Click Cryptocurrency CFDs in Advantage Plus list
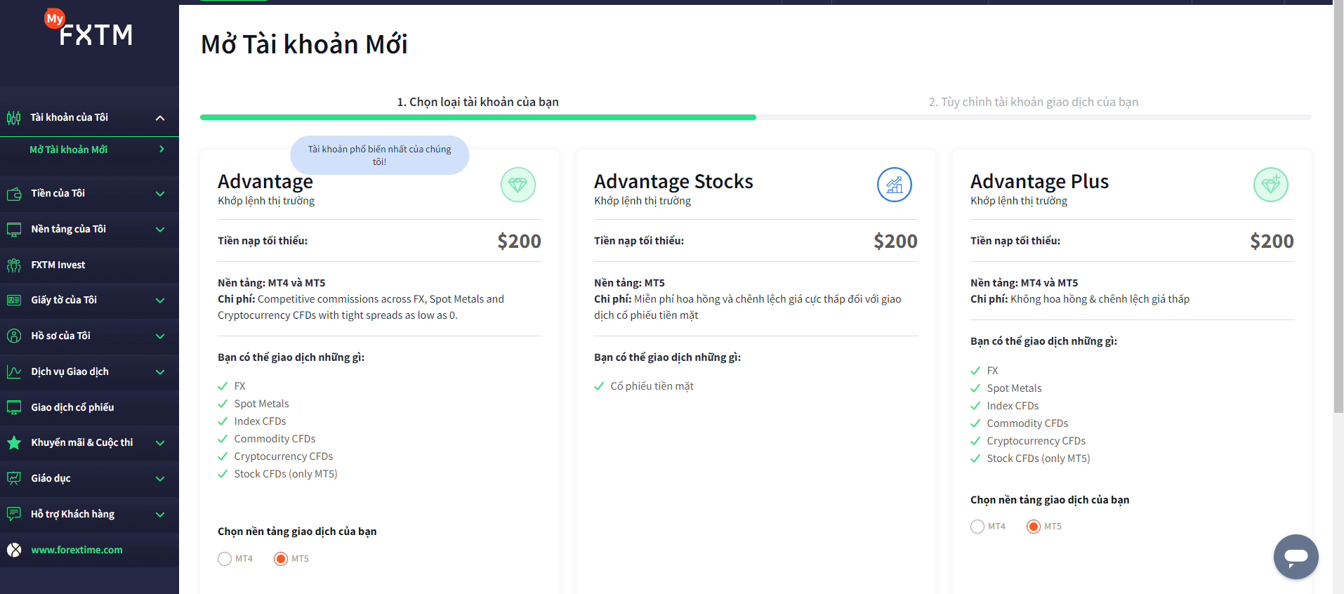This screenshot has width=1344, height=594. pyautogui.click(x=1036, y=441)
